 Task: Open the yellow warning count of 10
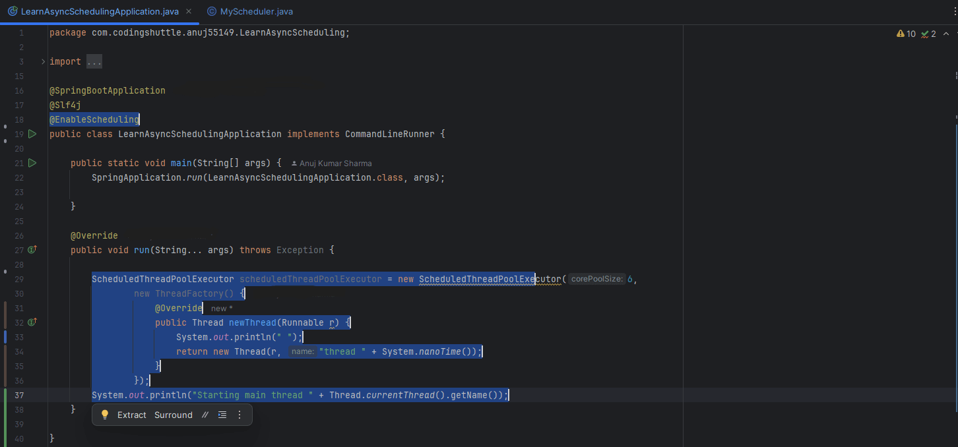click(906, 34)
